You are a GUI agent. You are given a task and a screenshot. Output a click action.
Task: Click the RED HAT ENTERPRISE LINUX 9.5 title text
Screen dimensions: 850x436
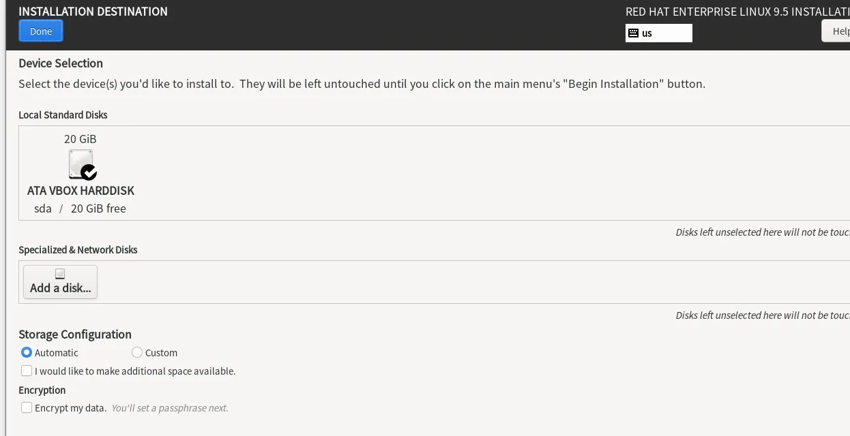click(737, 12)
